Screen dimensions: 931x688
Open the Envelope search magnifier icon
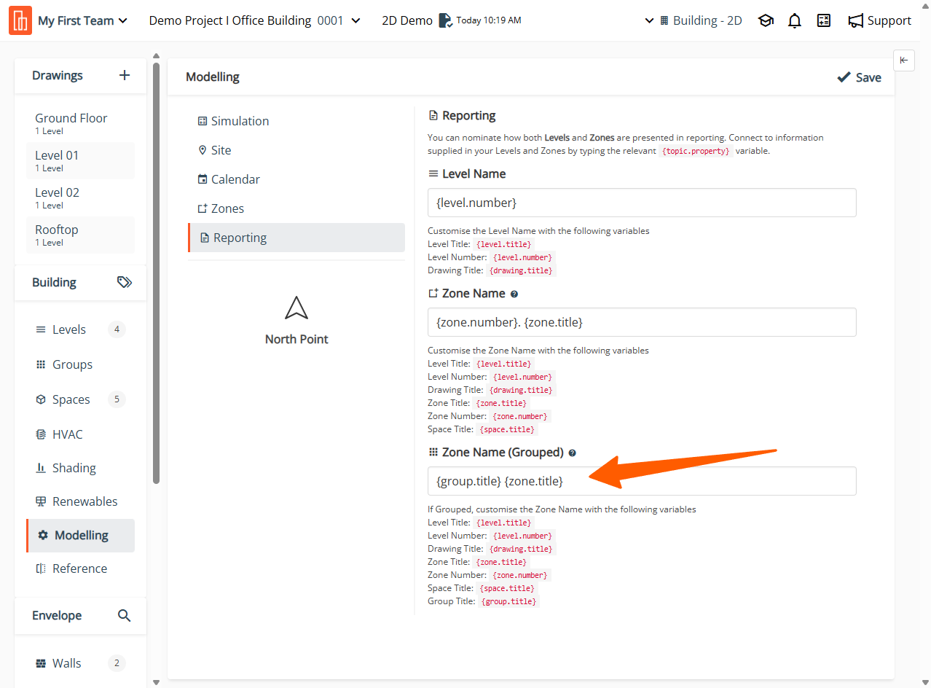click(x=125, y=616)
